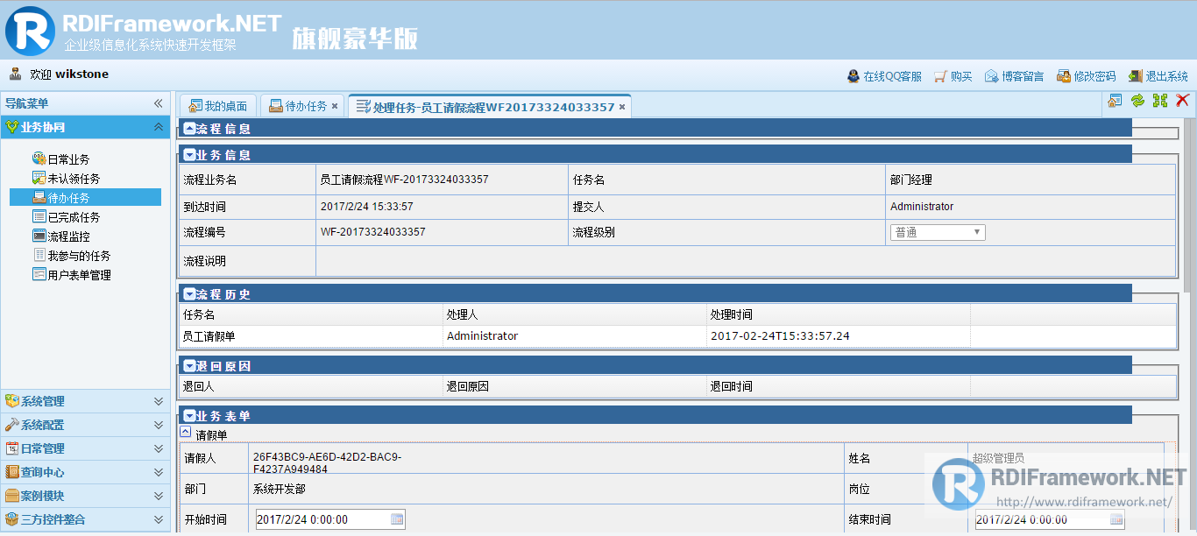
Task: Click 提交人 value Administrator
Action: [x=922, y=207]
